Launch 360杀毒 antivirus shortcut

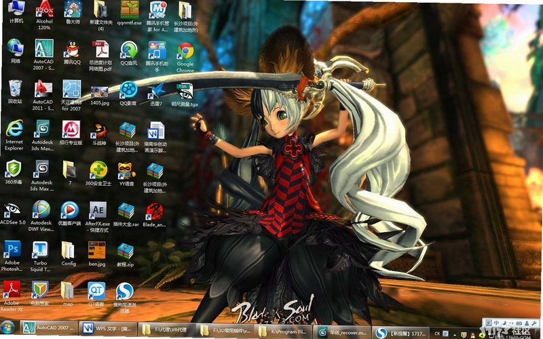14,172
